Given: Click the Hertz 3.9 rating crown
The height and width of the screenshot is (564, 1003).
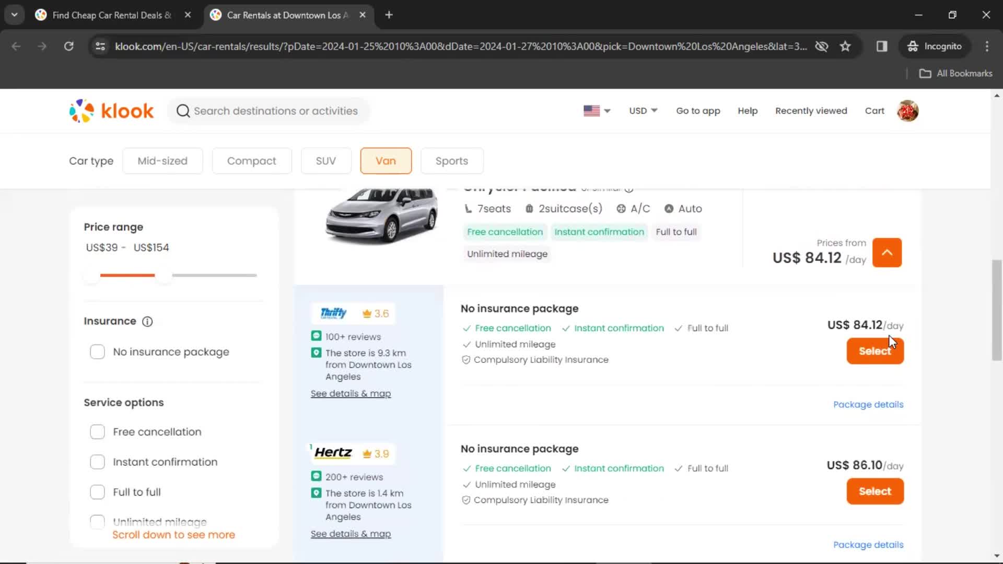Looking at the screenshot, I should (x=367, y=454).
